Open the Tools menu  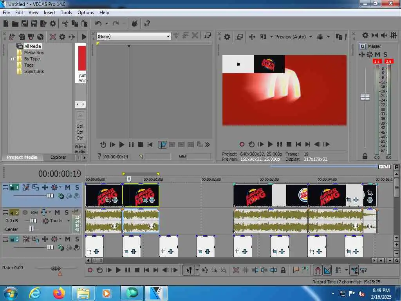pos(66,12)
